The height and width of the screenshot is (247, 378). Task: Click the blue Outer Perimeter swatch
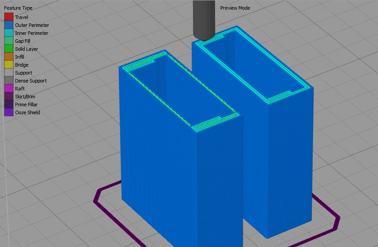pos(9,25)
